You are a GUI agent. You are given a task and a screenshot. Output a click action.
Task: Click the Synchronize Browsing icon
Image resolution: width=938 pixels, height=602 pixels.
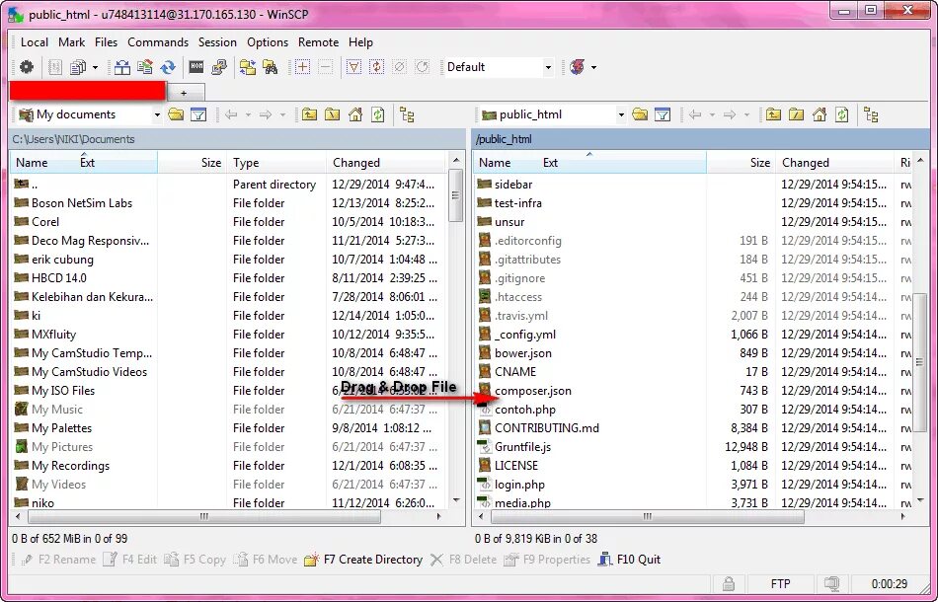coord(248,67)
